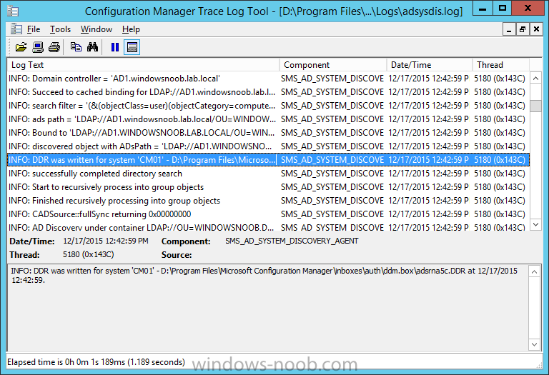Sort by the Date/Time column header
This screenshot has width=549, height=375.
coord(430,65)
